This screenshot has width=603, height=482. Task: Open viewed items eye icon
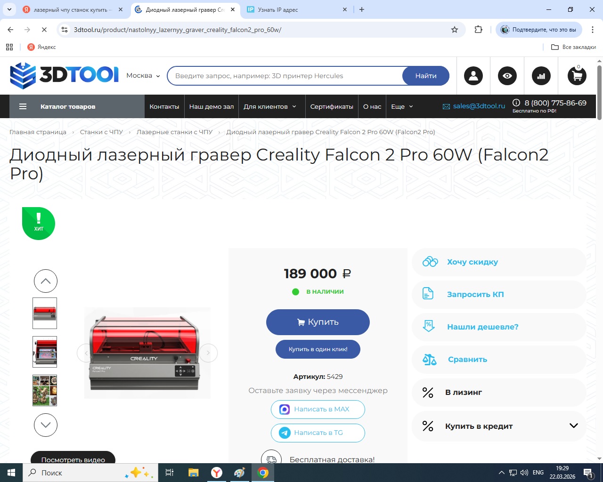click(x=507, y=76)
